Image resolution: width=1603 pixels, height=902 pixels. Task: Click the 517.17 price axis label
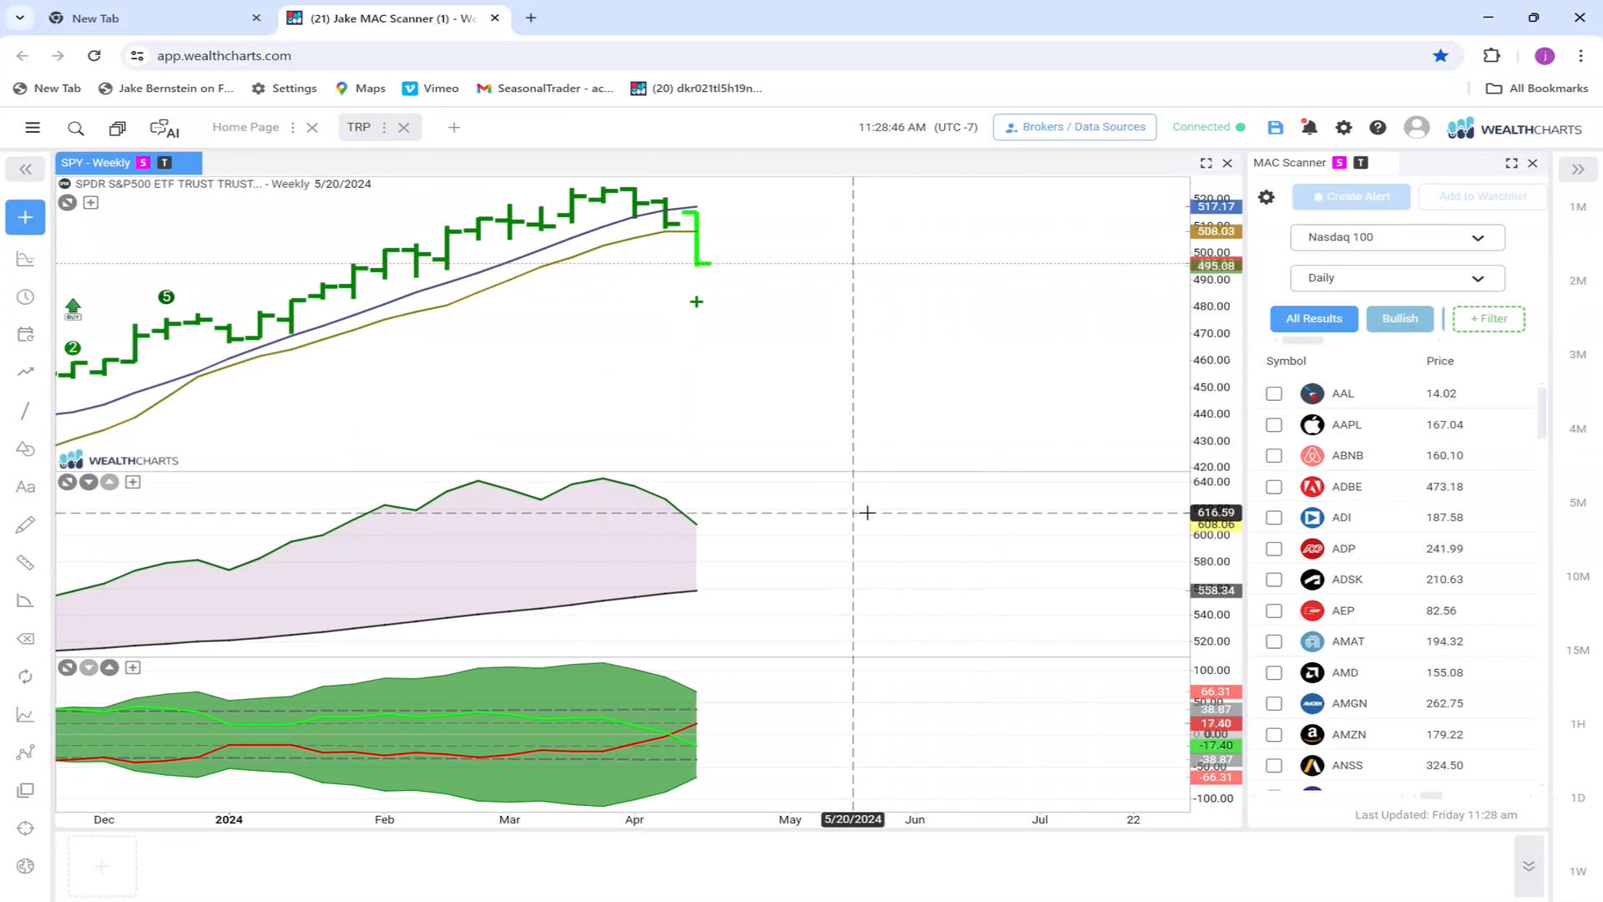point(1216,206)
